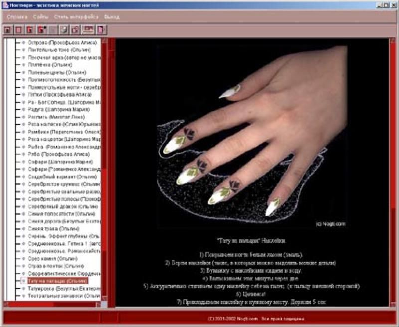This screenshot has width=399, height=327.
Task: Click the red toolbar icon with black dot
Action: pos(40,29)
